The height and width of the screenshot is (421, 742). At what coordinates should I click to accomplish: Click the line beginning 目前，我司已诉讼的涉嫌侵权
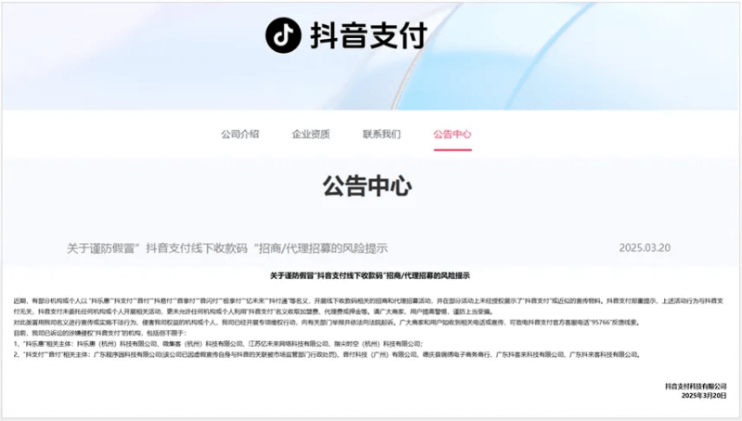[100, 333]
